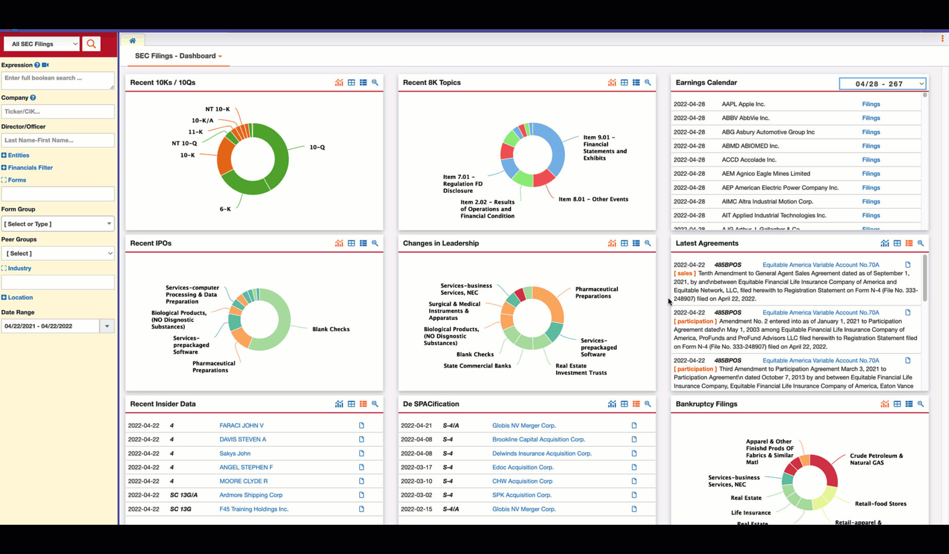Screen dimensions: 949x554
Task: Open chart view for Recent 10Ks / 10Qs panel
Action: pyautogui.click(x=339, y=82)
